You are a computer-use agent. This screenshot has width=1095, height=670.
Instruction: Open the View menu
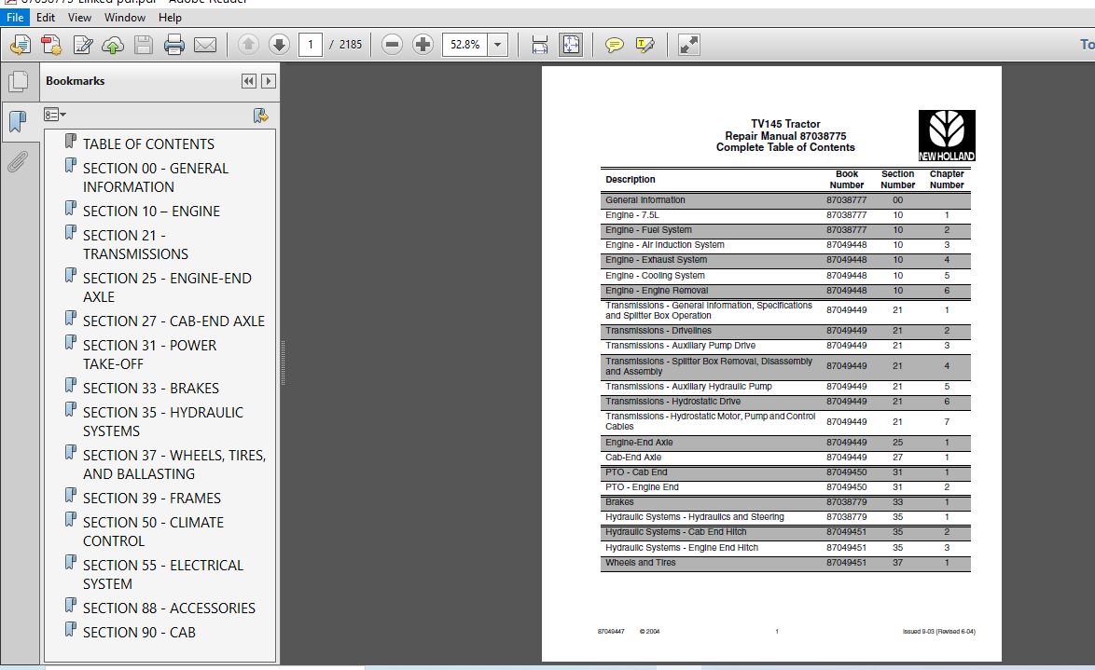(x=79, y=18)
